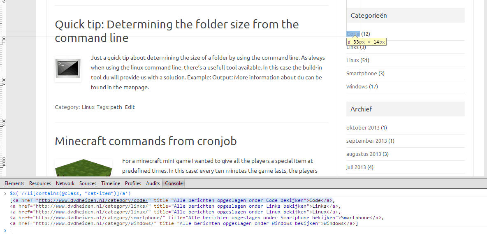Open the Timeline tab
487x241 pixels.
coord(111,183)
